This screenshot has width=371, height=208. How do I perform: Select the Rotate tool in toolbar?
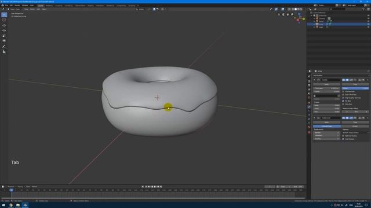[4, 31]
